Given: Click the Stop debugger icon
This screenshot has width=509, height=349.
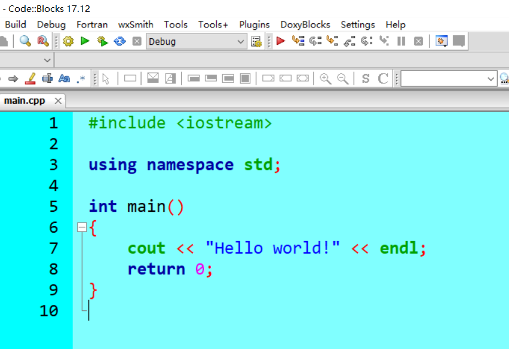Looking at the screenshot, I should pos(418,41).
